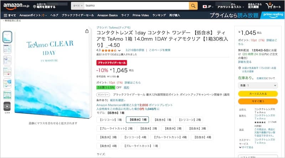Open Amazon Basics in nav bar
Image resolution: width=285 pixels, height=158 pixels.
(108, 15)
